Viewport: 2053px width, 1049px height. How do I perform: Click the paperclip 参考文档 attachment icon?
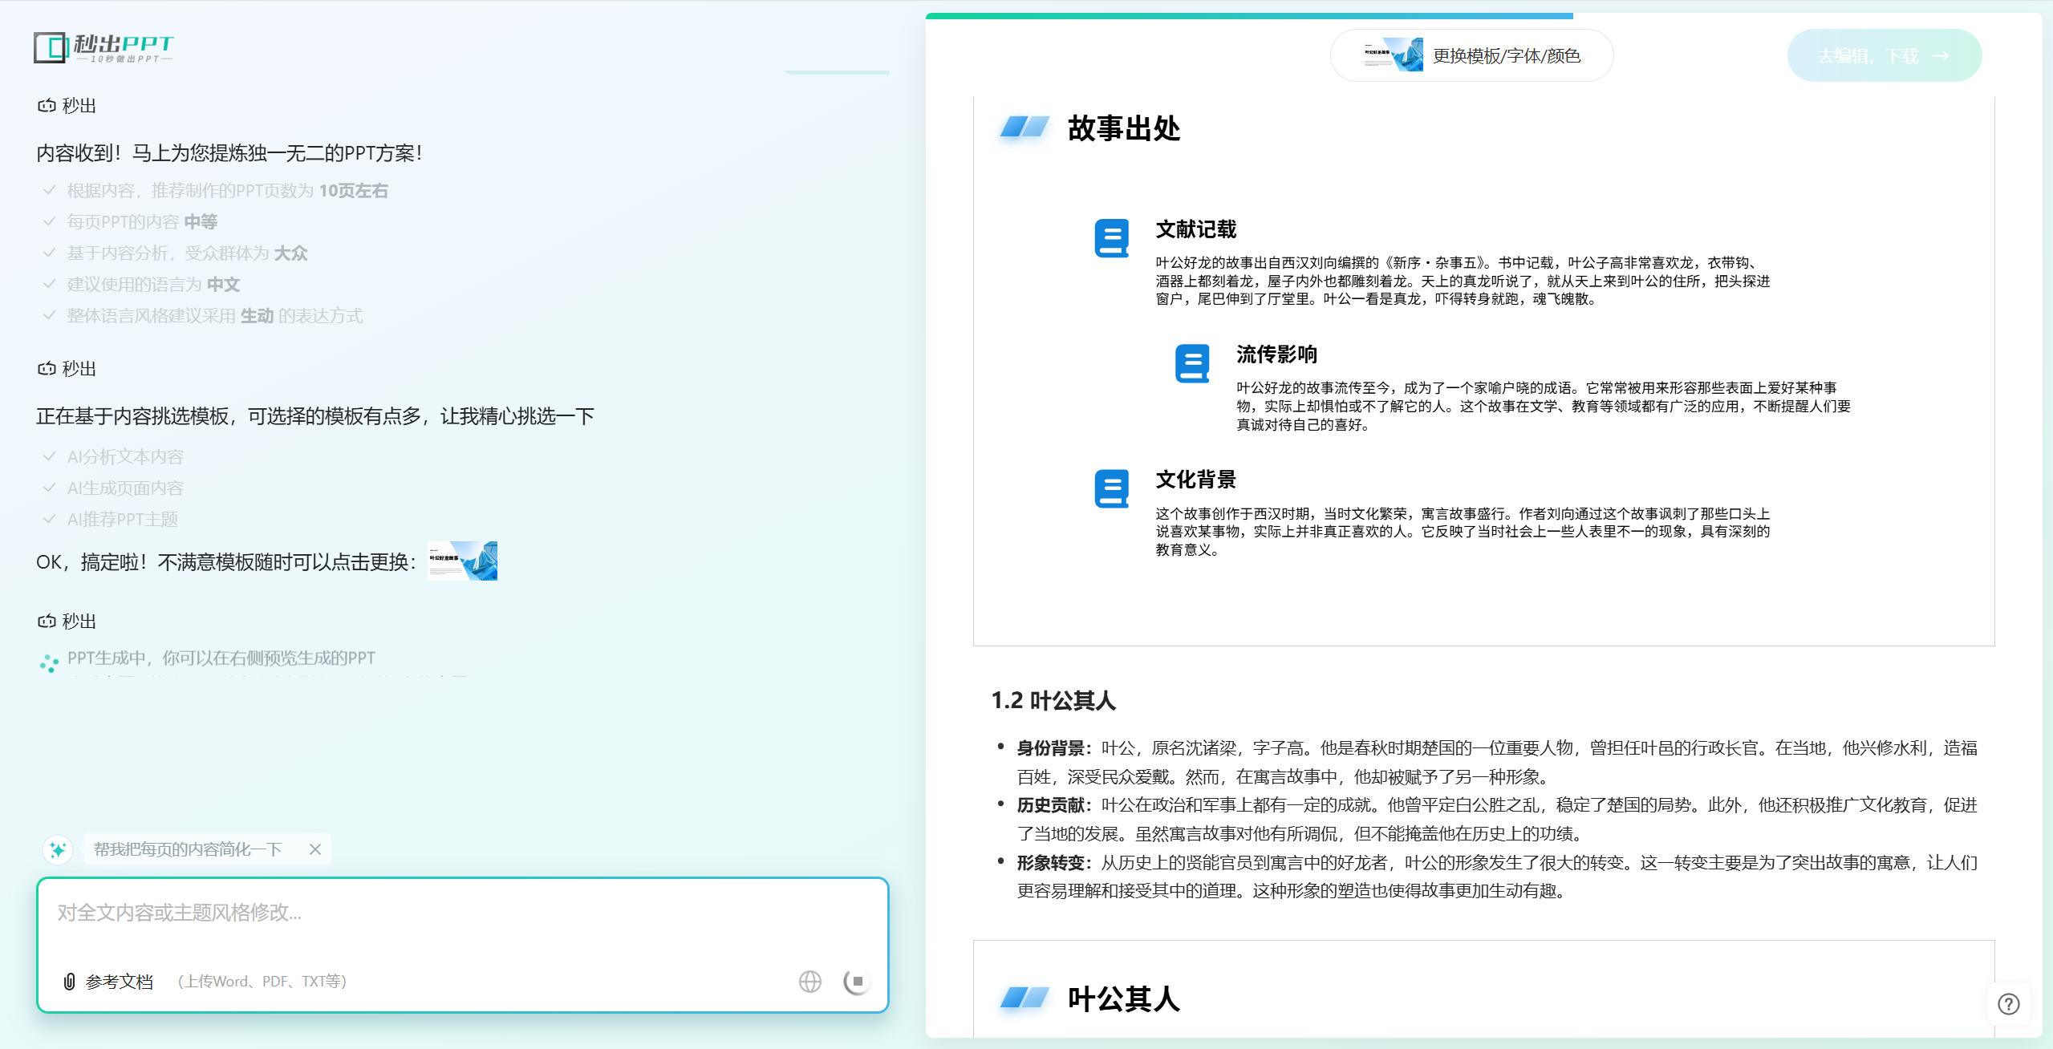click(x=70, y=982)
